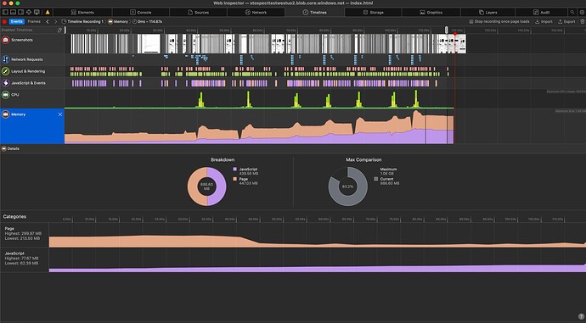The image size is (586, 323).
Task: Go back with the left arrow
Action: (x=48, y=22)
